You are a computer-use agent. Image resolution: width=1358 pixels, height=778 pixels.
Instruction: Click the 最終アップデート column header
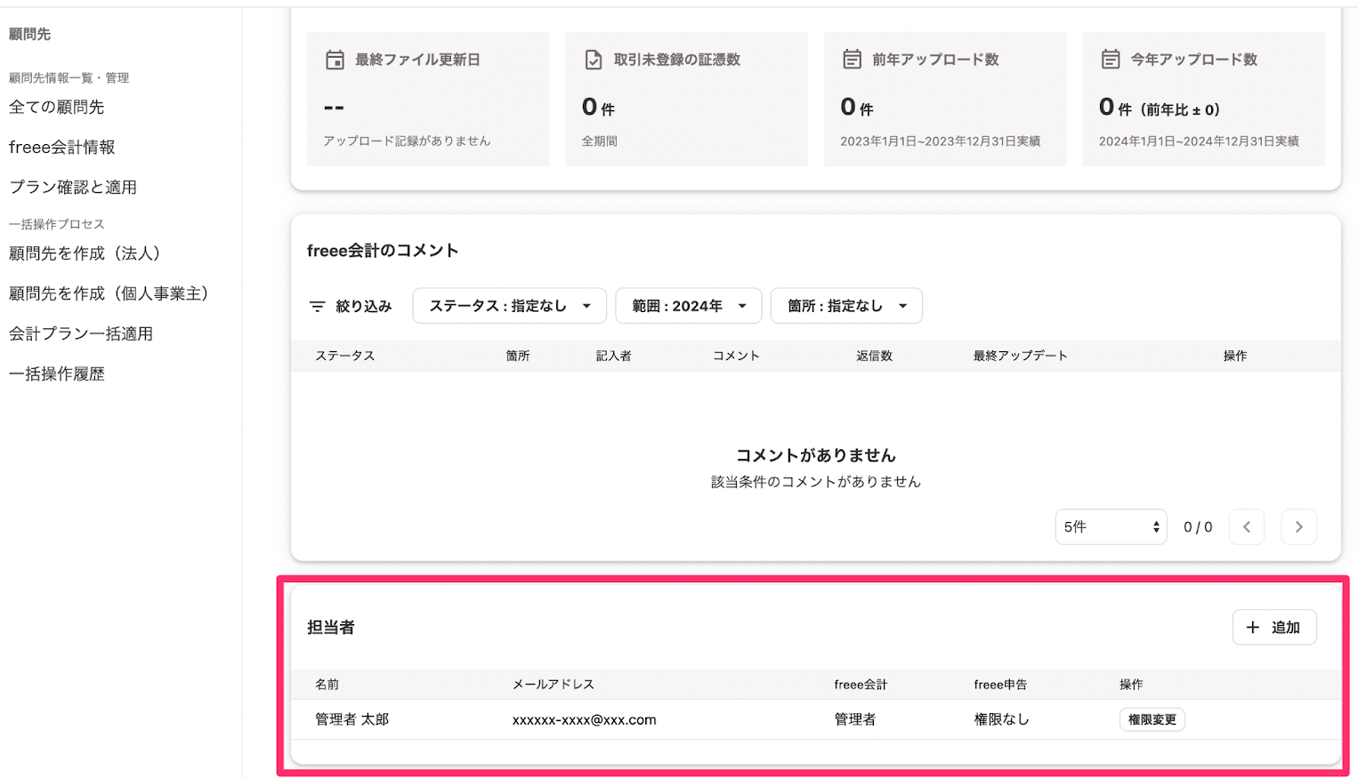click(x=1020, y=356)
